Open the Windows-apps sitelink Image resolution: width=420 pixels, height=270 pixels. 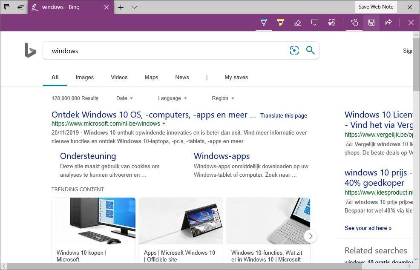[222, 156]
